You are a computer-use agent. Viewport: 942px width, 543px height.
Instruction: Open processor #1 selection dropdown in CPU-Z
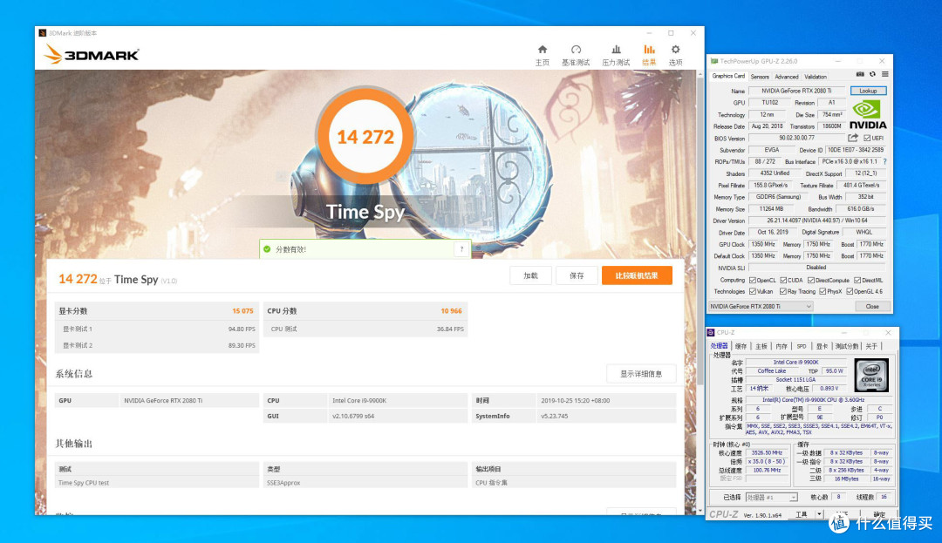coord(771,498)
